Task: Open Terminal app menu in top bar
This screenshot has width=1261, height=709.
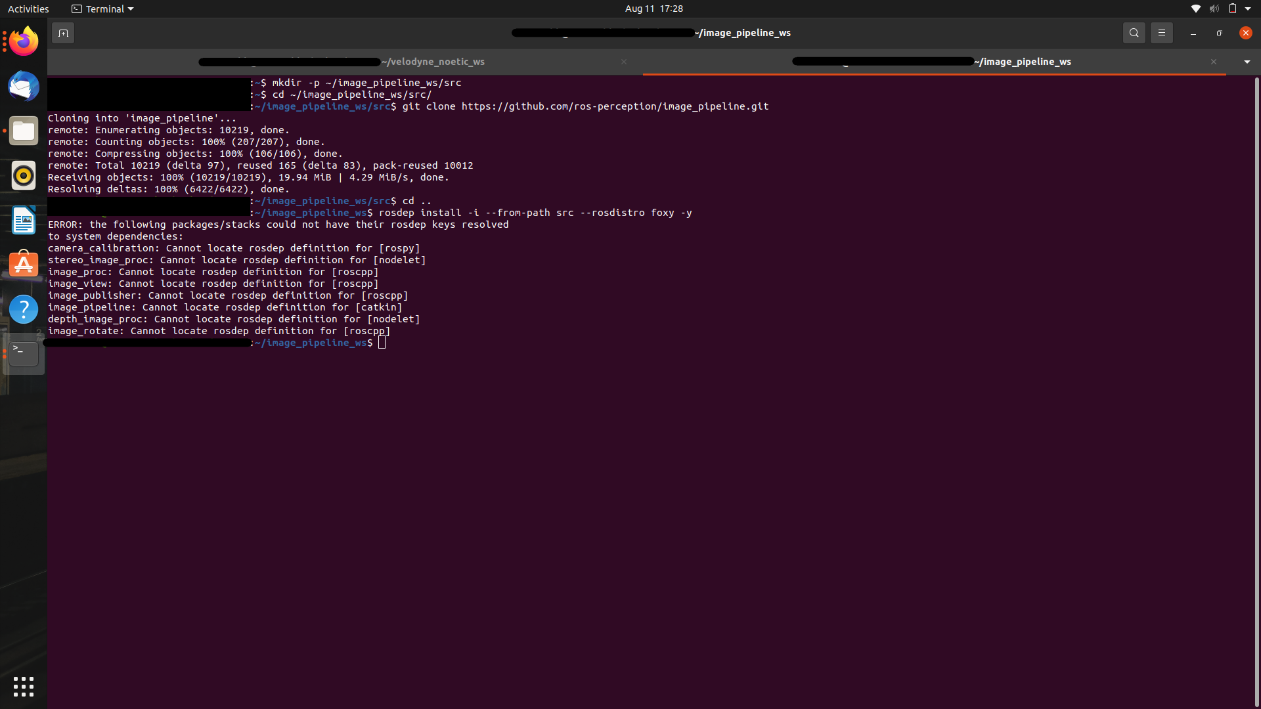Action: 102,9
